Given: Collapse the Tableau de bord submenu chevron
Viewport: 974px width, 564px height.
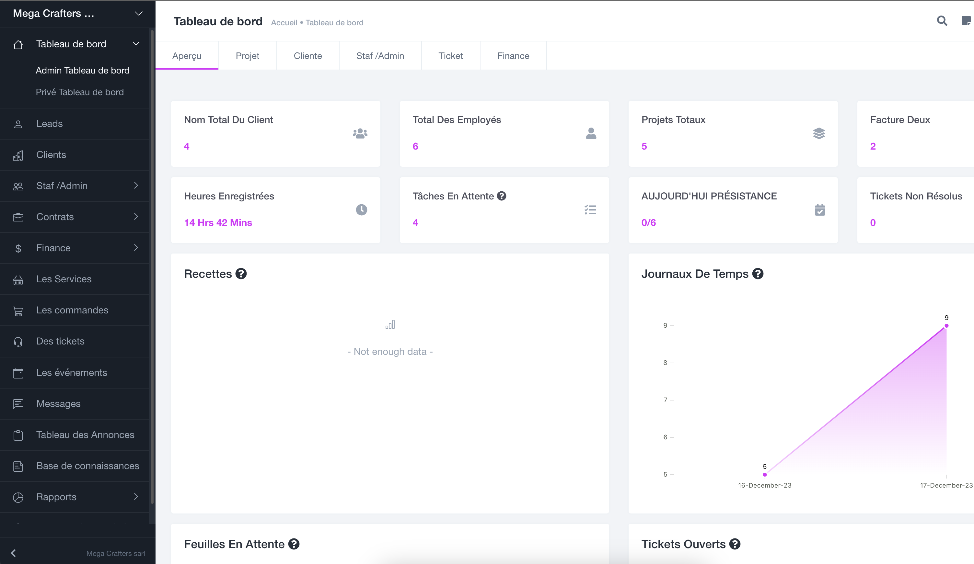Looking at the screenshot, I should (x=136, y=44).
